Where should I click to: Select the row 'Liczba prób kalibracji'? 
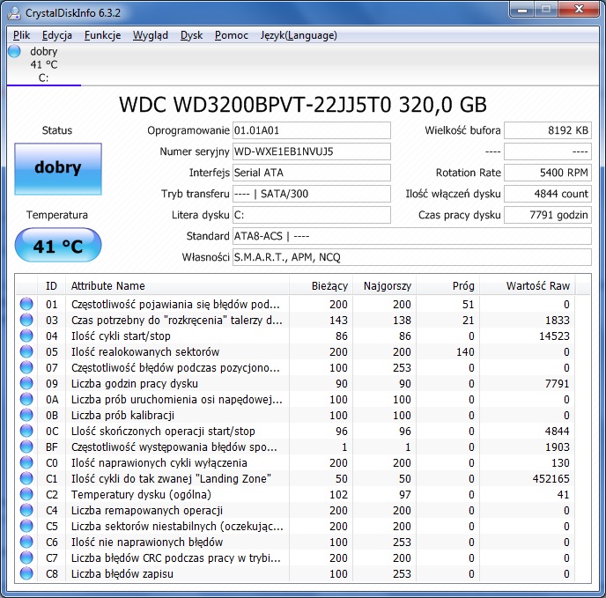(x=303, y=415)
